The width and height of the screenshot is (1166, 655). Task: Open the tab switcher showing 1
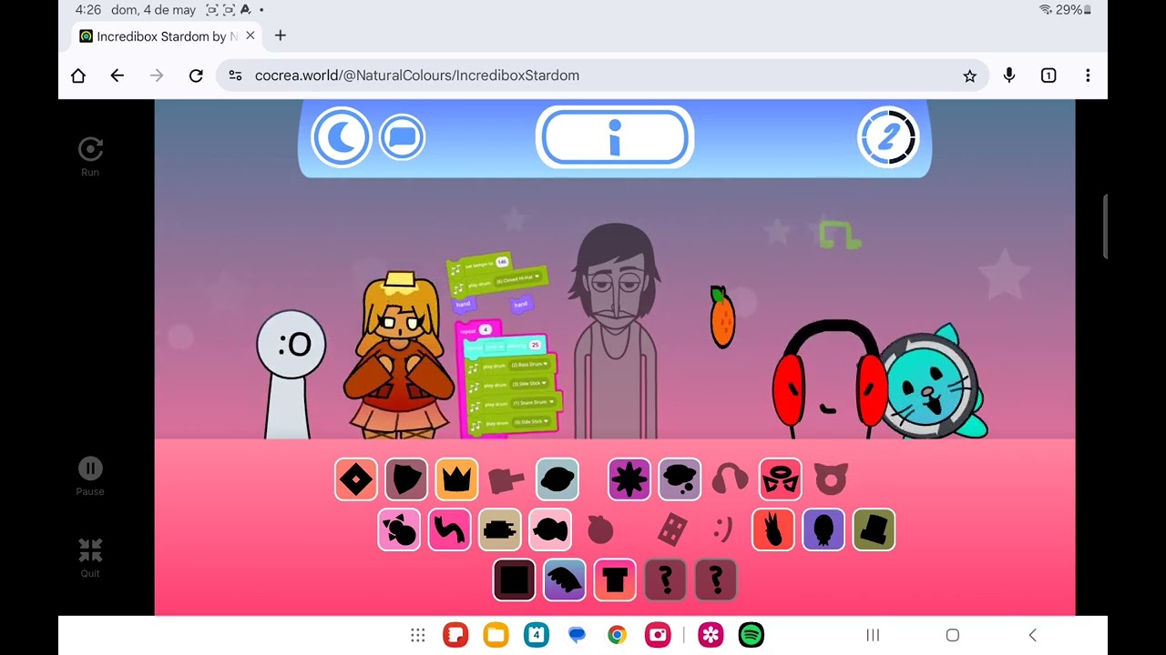(x=1048, y=76)
